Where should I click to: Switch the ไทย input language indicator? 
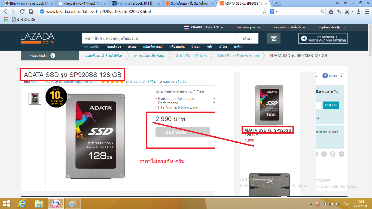pos(347,204)
